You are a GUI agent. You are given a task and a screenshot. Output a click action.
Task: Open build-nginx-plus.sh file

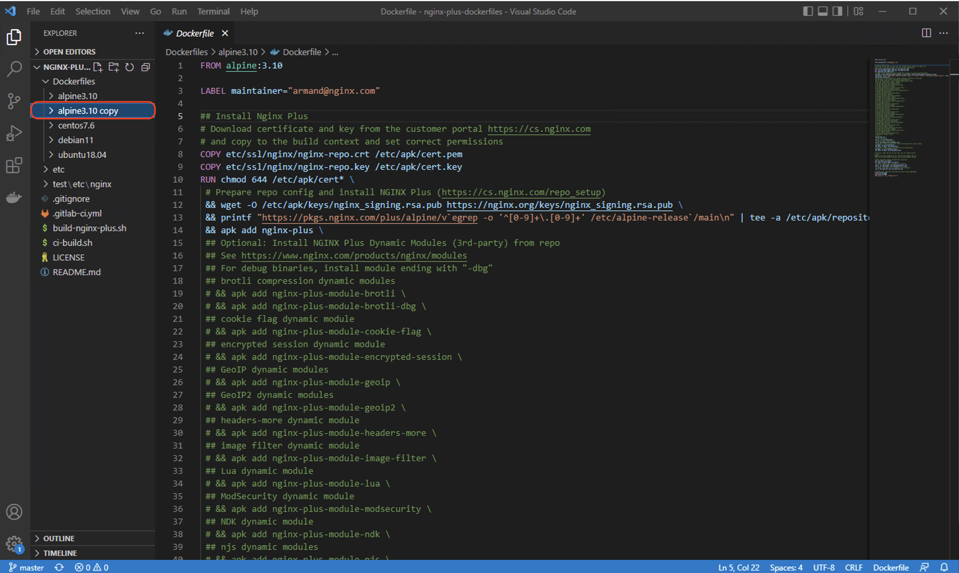[93, 228]
